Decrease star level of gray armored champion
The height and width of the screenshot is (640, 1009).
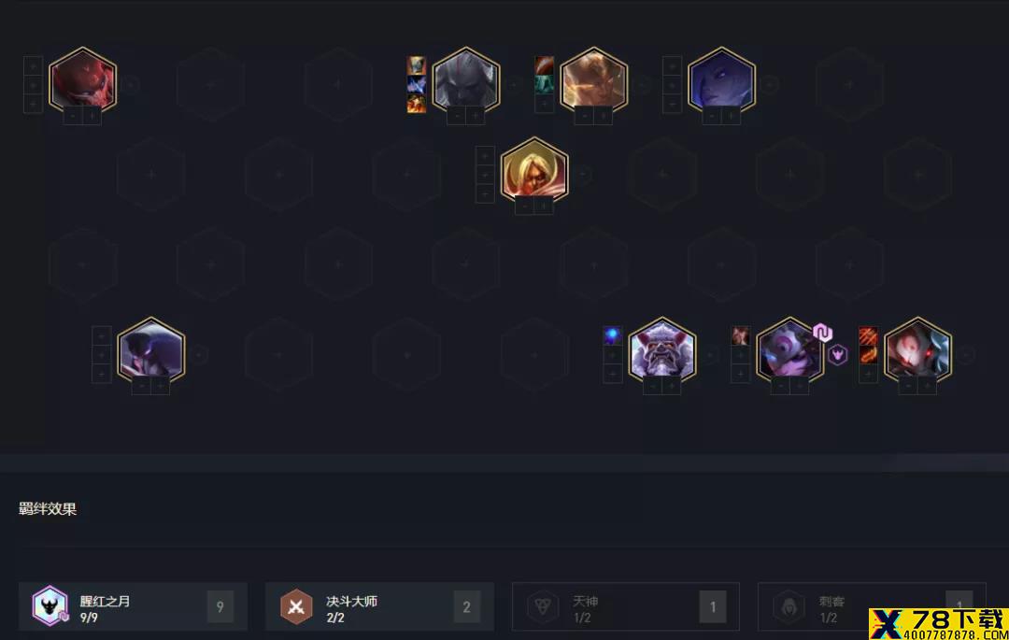pos(457,116)
